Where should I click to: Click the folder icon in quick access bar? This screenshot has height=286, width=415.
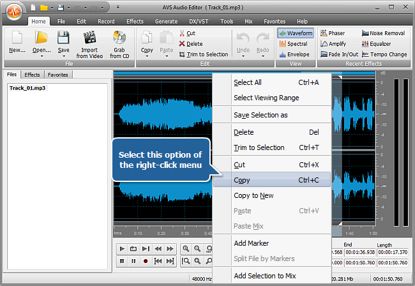click(x=43, y=8)
